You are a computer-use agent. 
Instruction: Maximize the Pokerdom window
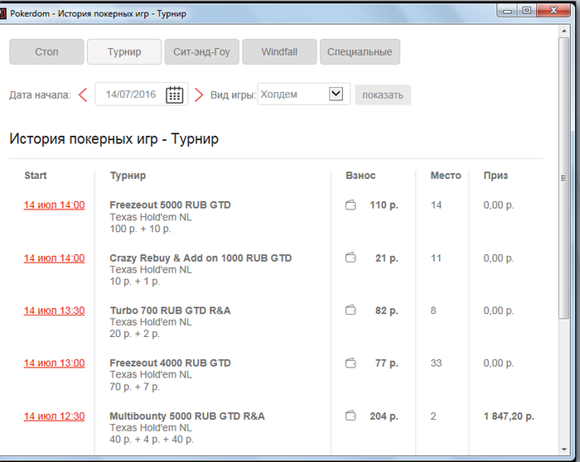526,10
